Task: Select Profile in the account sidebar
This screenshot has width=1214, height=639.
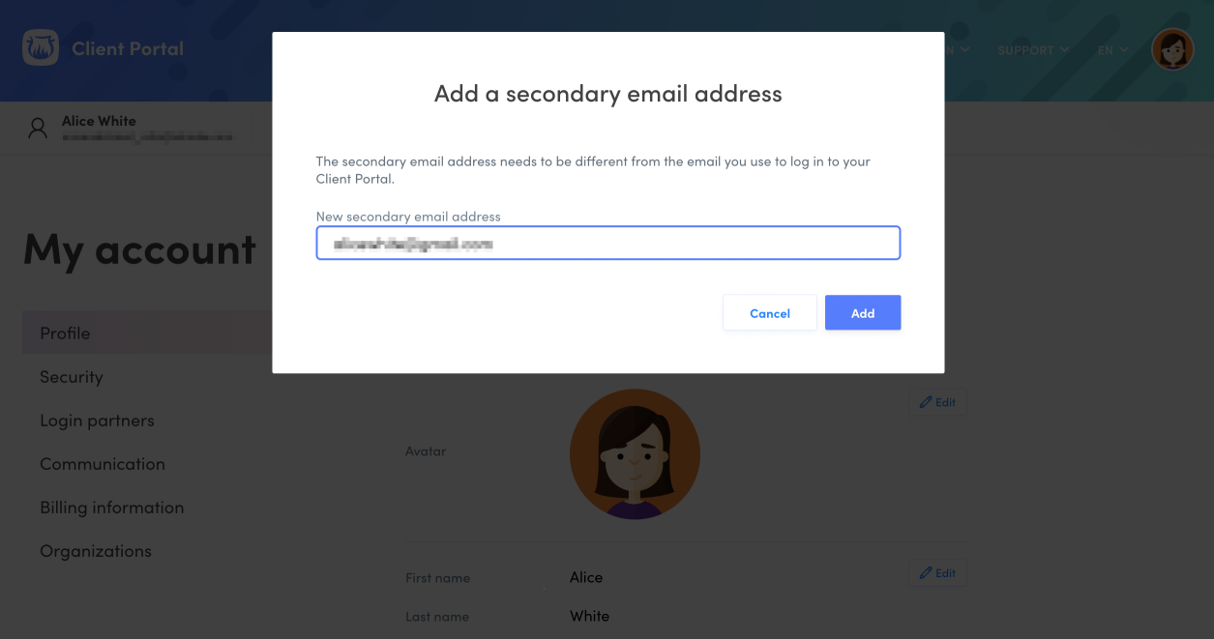Action: (65, 334)
